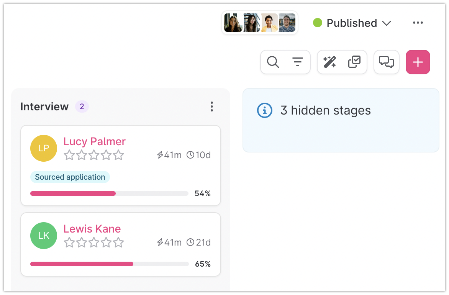Click the magic wand sparkle icon

click(329, 62)
